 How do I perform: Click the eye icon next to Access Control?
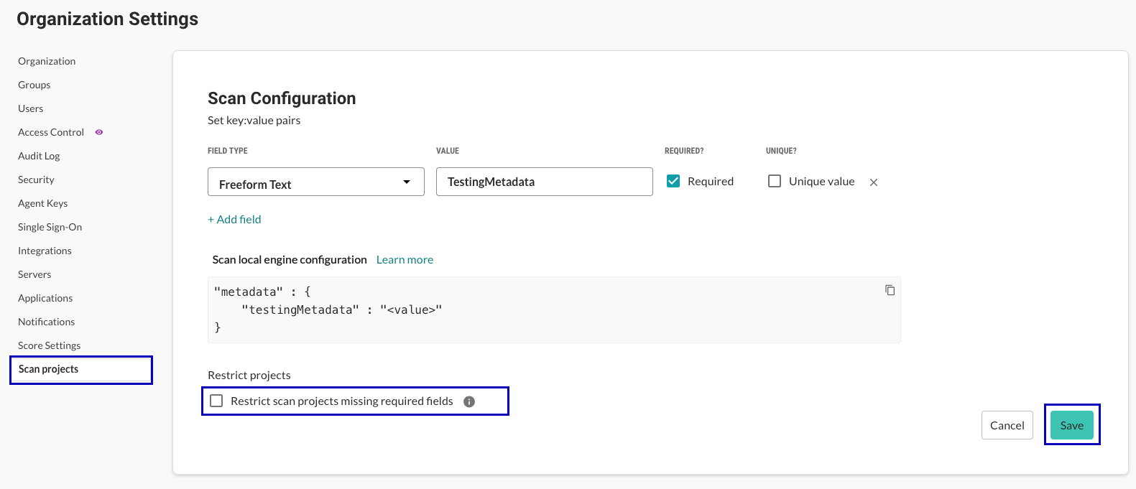coord(99,132)
